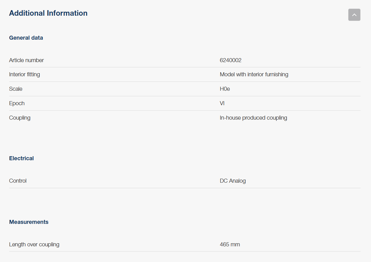Image resolution: width=371 pixels, height=262 pixels.
Task: Click the Epoch value VI
Action: point(222,103)
